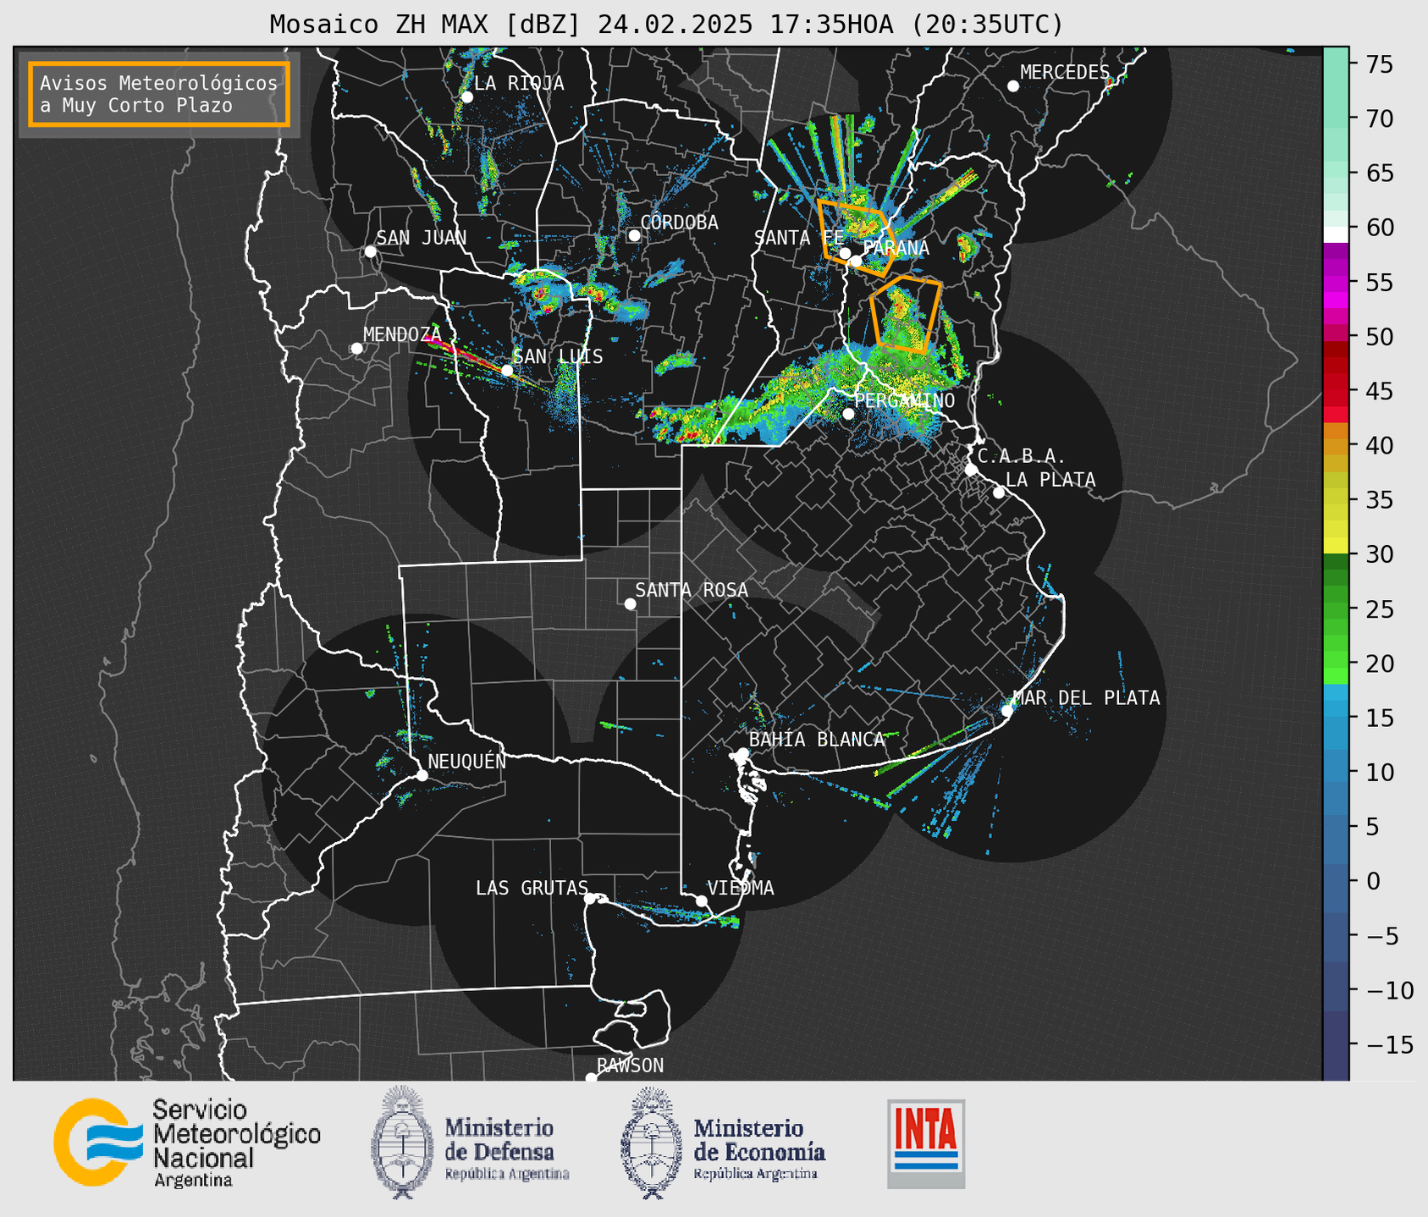Click the Ministerio de Defensa text
1428x1217 pixels.
click(506, 1148)
